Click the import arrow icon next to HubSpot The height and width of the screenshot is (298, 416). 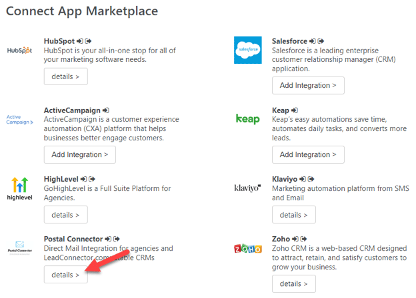[80, 41]
